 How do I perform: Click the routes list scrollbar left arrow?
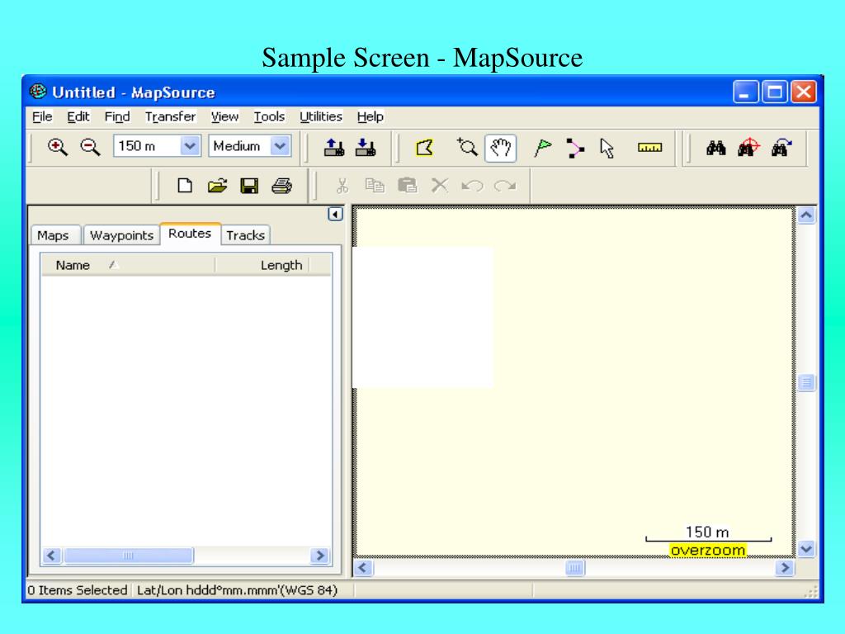coord(52,556)
